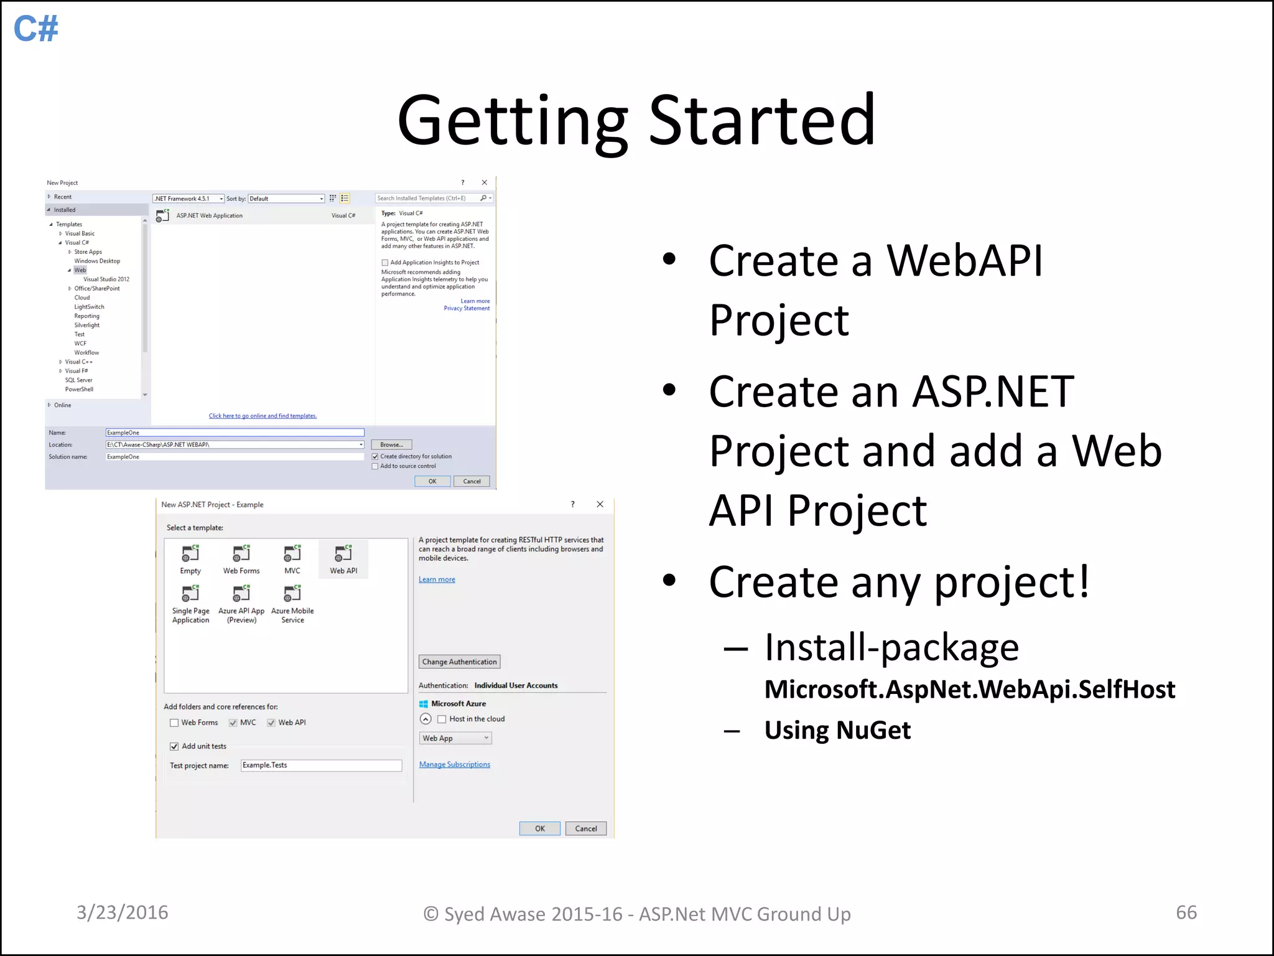Select SQL Server in templates tree
1274x956 pixels.
coord(79,380)
